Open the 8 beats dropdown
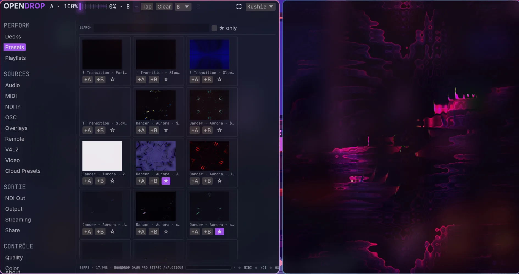 pos(183,7)
